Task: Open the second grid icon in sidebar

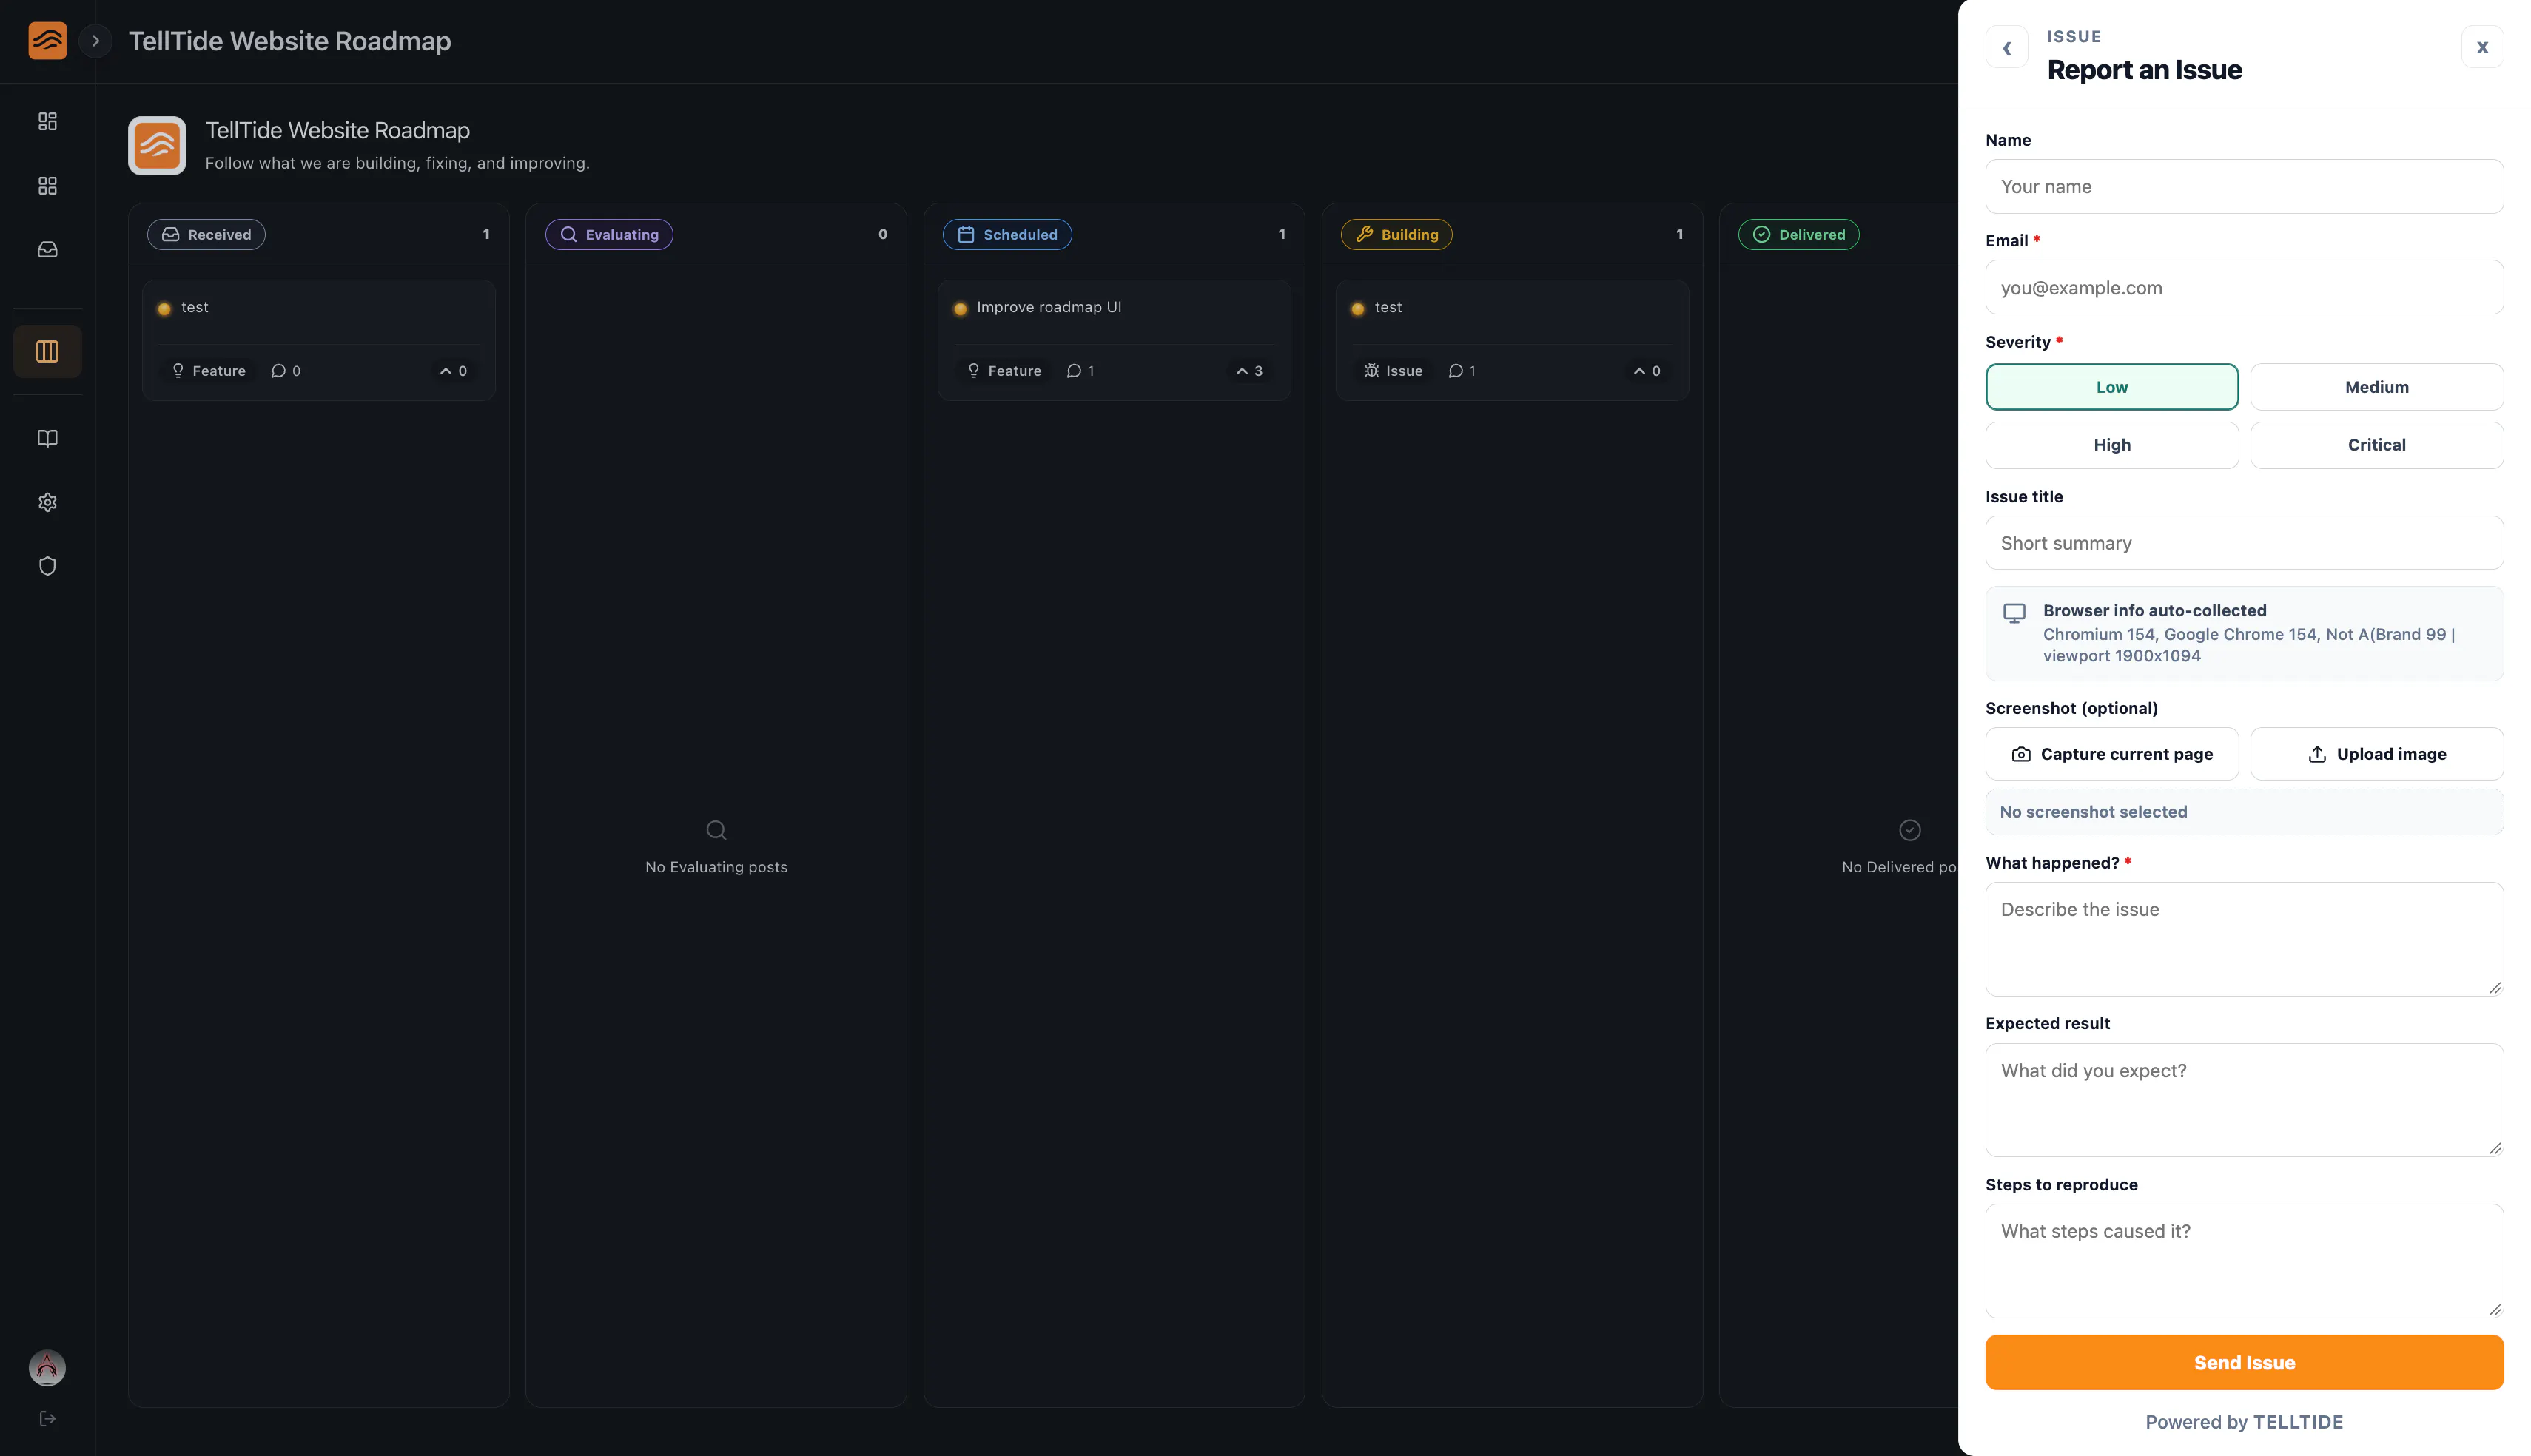Action: [47, 186]
